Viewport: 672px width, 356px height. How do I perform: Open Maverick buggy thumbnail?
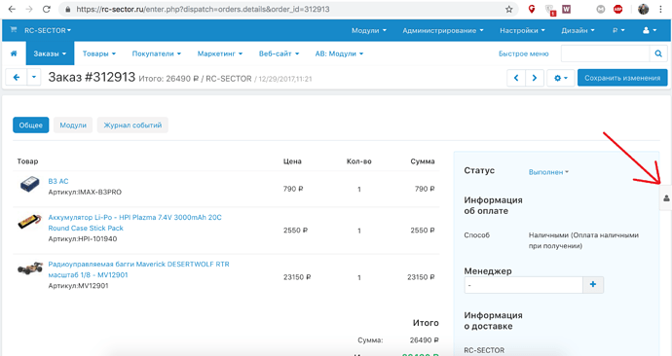(x=30, y=268)
